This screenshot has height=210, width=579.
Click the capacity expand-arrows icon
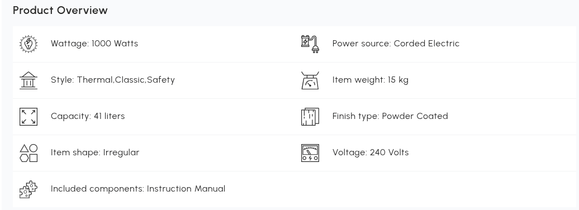(29, 117)
